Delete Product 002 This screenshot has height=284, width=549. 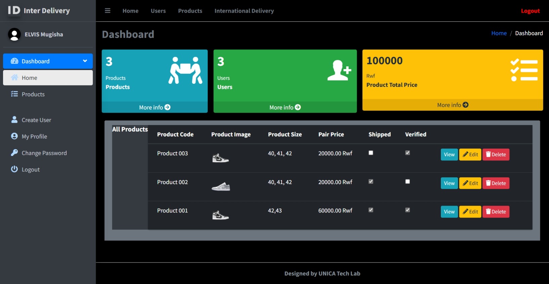coord(496,183)
